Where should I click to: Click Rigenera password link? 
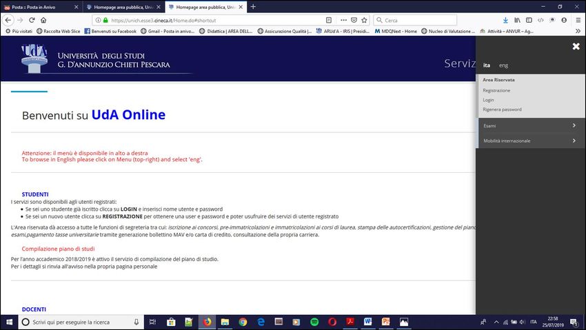(x=502, y=110)
